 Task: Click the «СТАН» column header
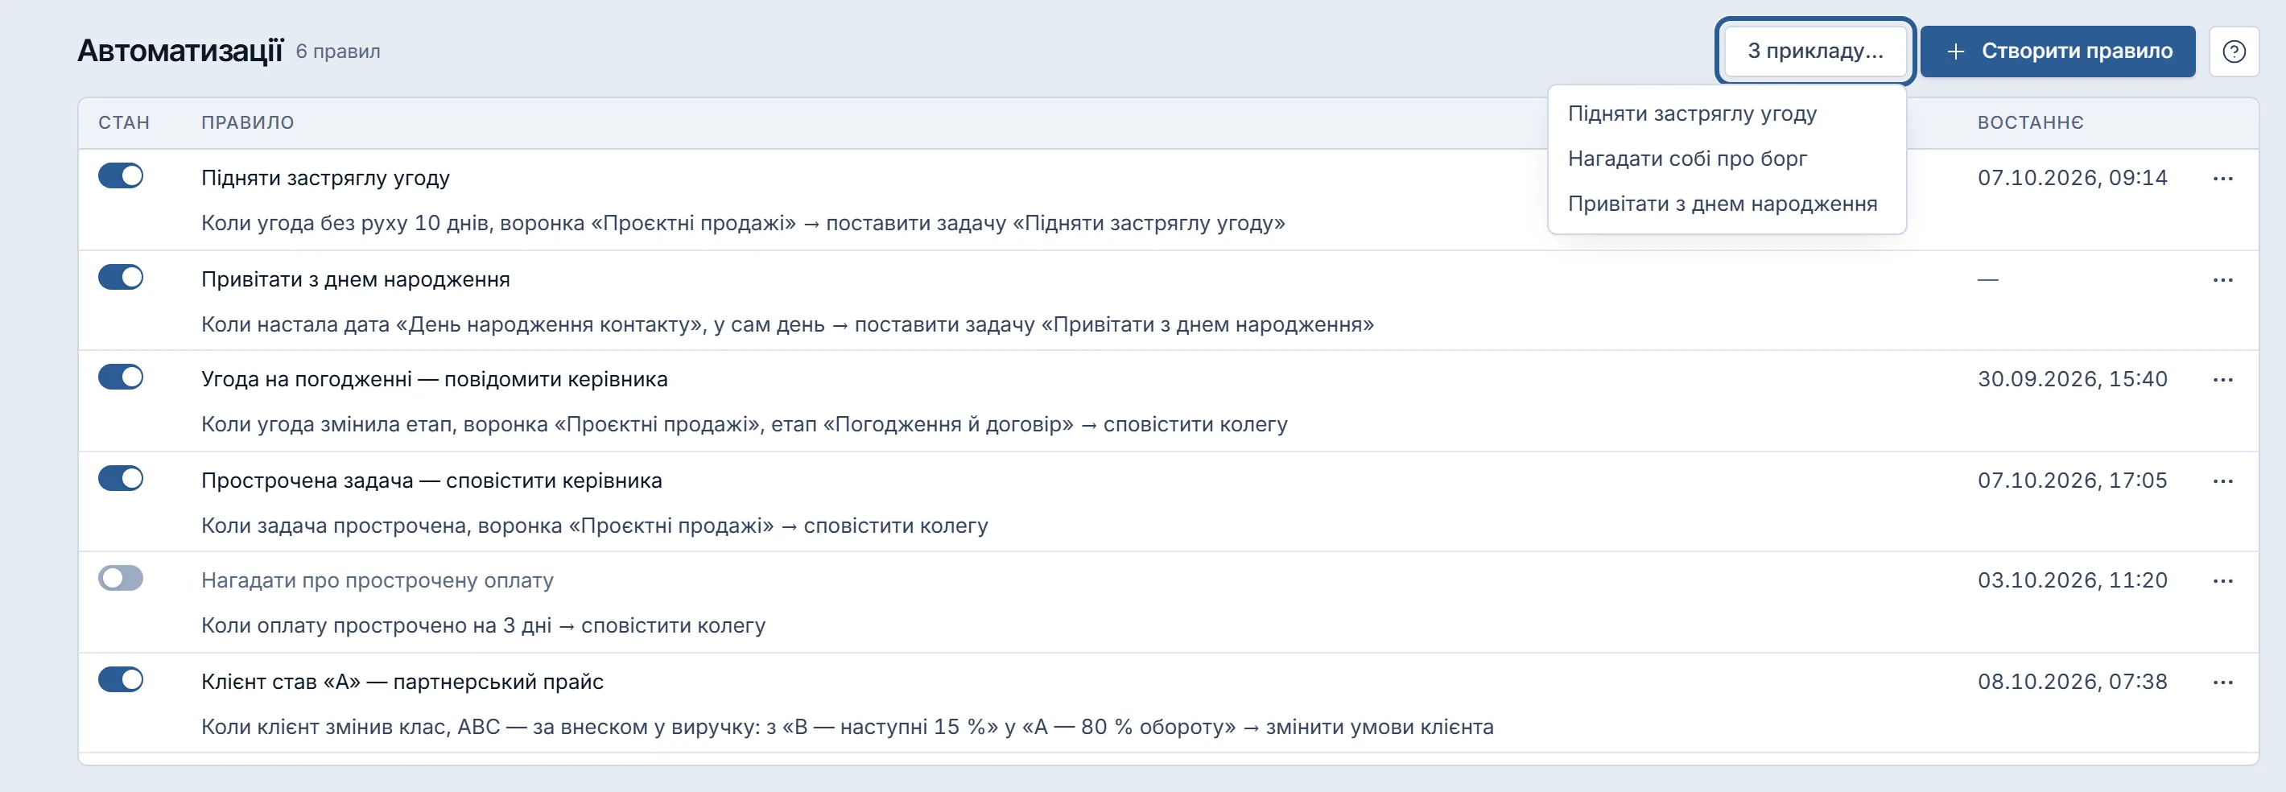(x=123, y=122)
